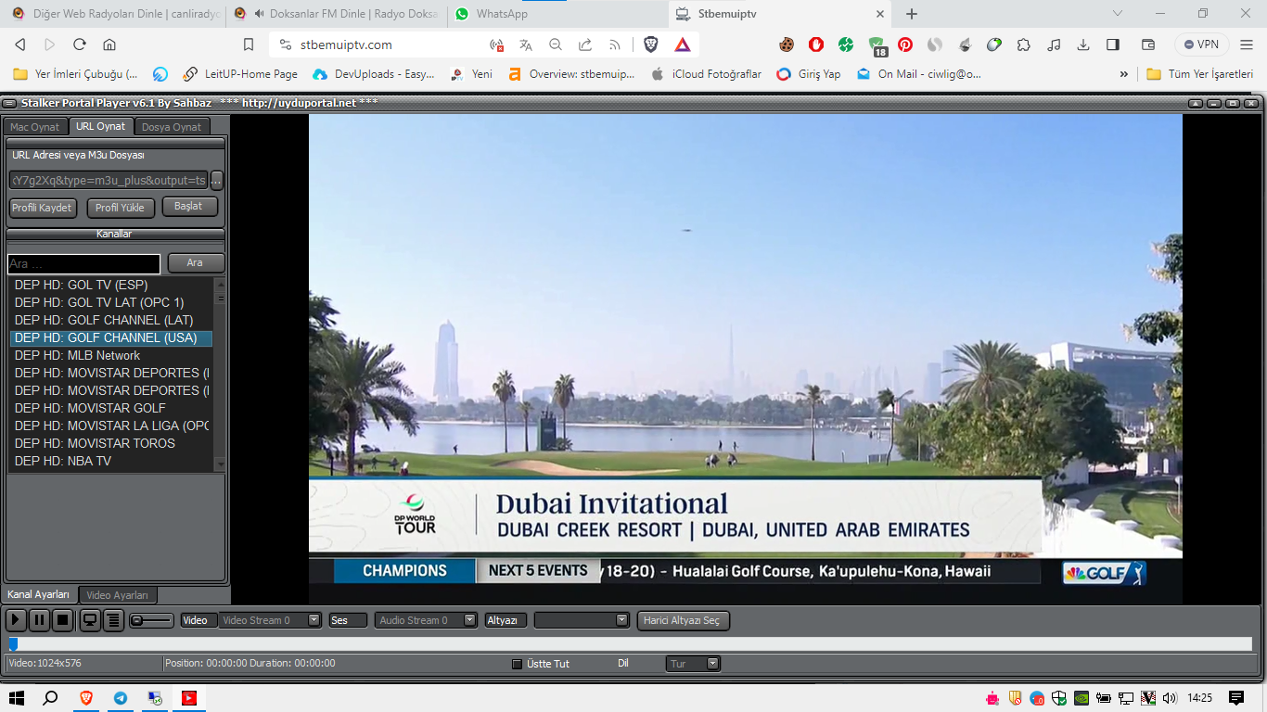Click the Brave Rewards triangle icon
1267x712 pixels.
tap(682, 44)
